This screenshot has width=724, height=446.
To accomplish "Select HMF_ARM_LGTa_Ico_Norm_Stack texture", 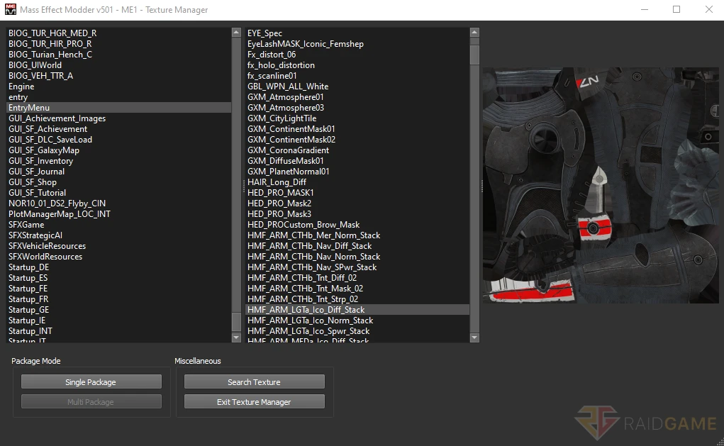I will (357, 320).
